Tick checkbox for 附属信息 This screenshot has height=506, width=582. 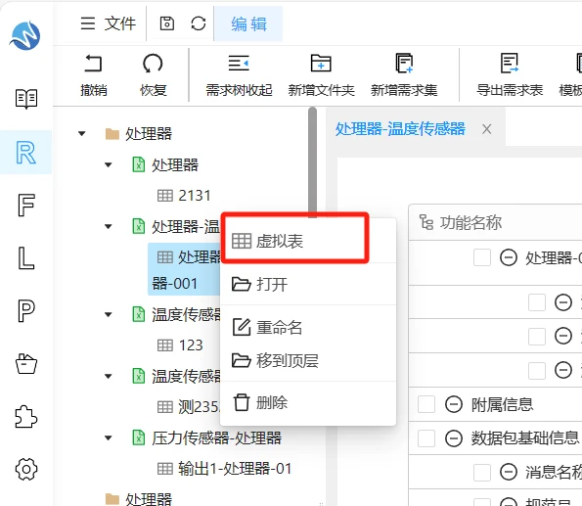[426, 404]
